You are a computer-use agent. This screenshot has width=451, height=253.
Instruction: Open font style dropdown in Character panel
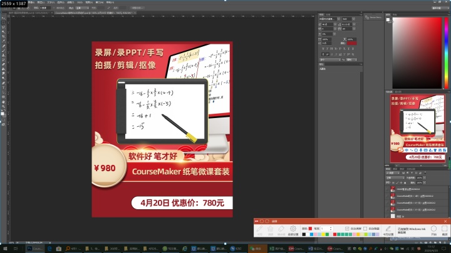click(353, 19)
